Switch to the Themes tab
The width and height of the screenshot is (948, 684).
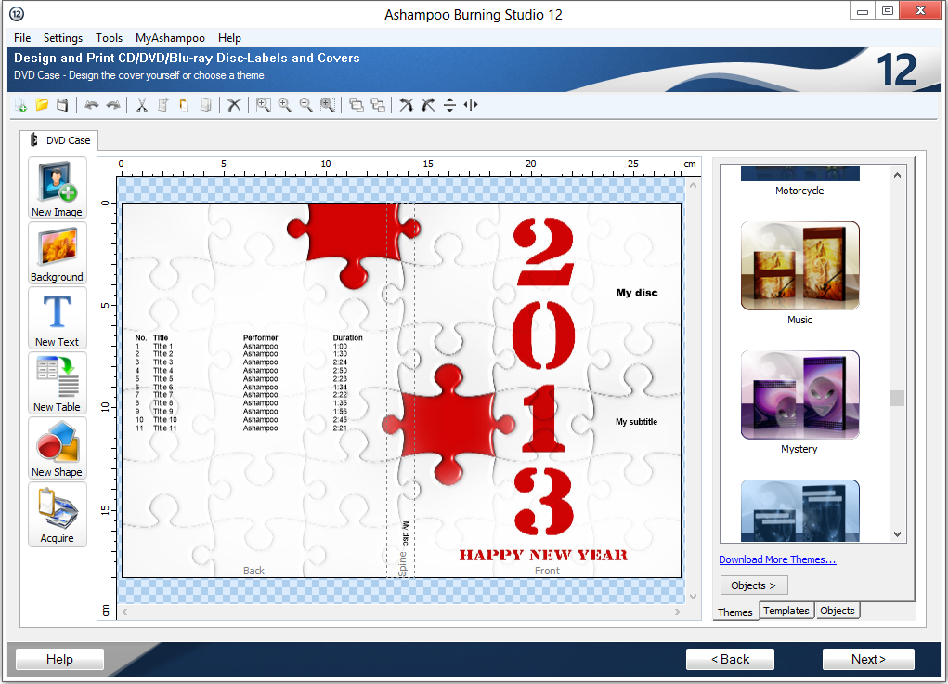pyautogui.click(x=735, y=612)
